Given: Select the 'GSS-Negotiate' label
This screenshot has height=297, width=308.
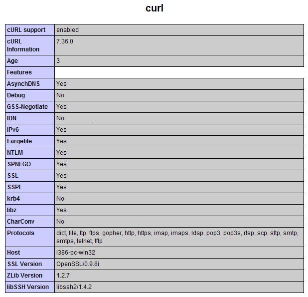Looking at the screenshot, I should [x=27, y=107].
